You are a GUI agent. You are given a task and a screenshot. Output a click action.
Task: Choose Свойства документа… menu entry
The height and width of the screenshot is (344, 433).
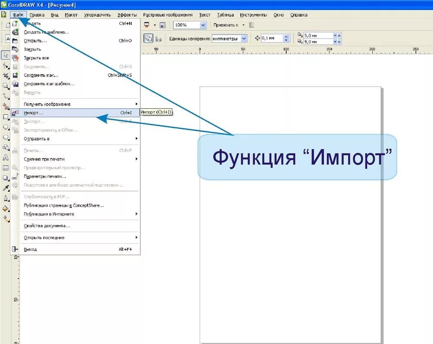coord(75,226)
